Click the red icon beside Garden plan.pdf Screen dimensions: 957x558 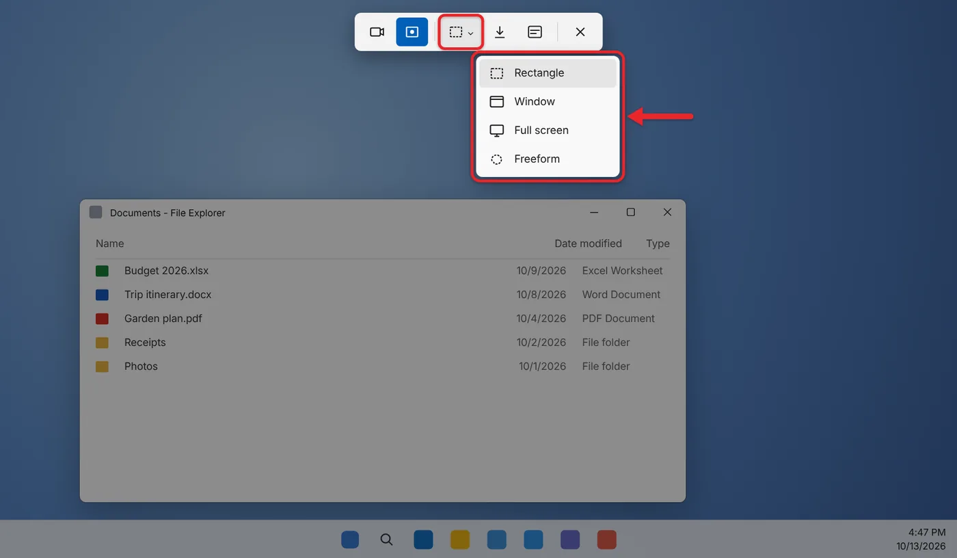coord(103,319)
